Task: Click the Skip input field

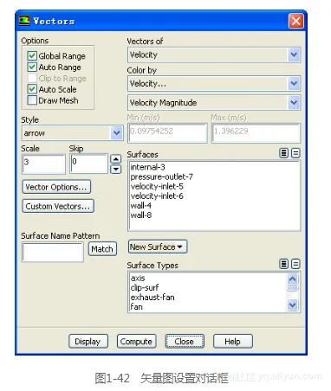Action: tap(89, 163)
